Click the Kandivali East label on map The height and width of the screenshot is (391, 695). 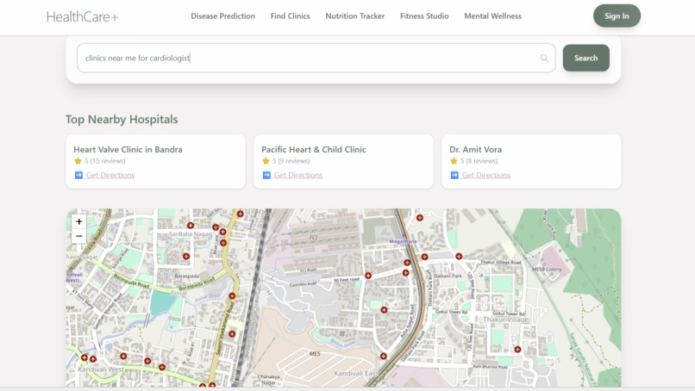tap(355, 373)
